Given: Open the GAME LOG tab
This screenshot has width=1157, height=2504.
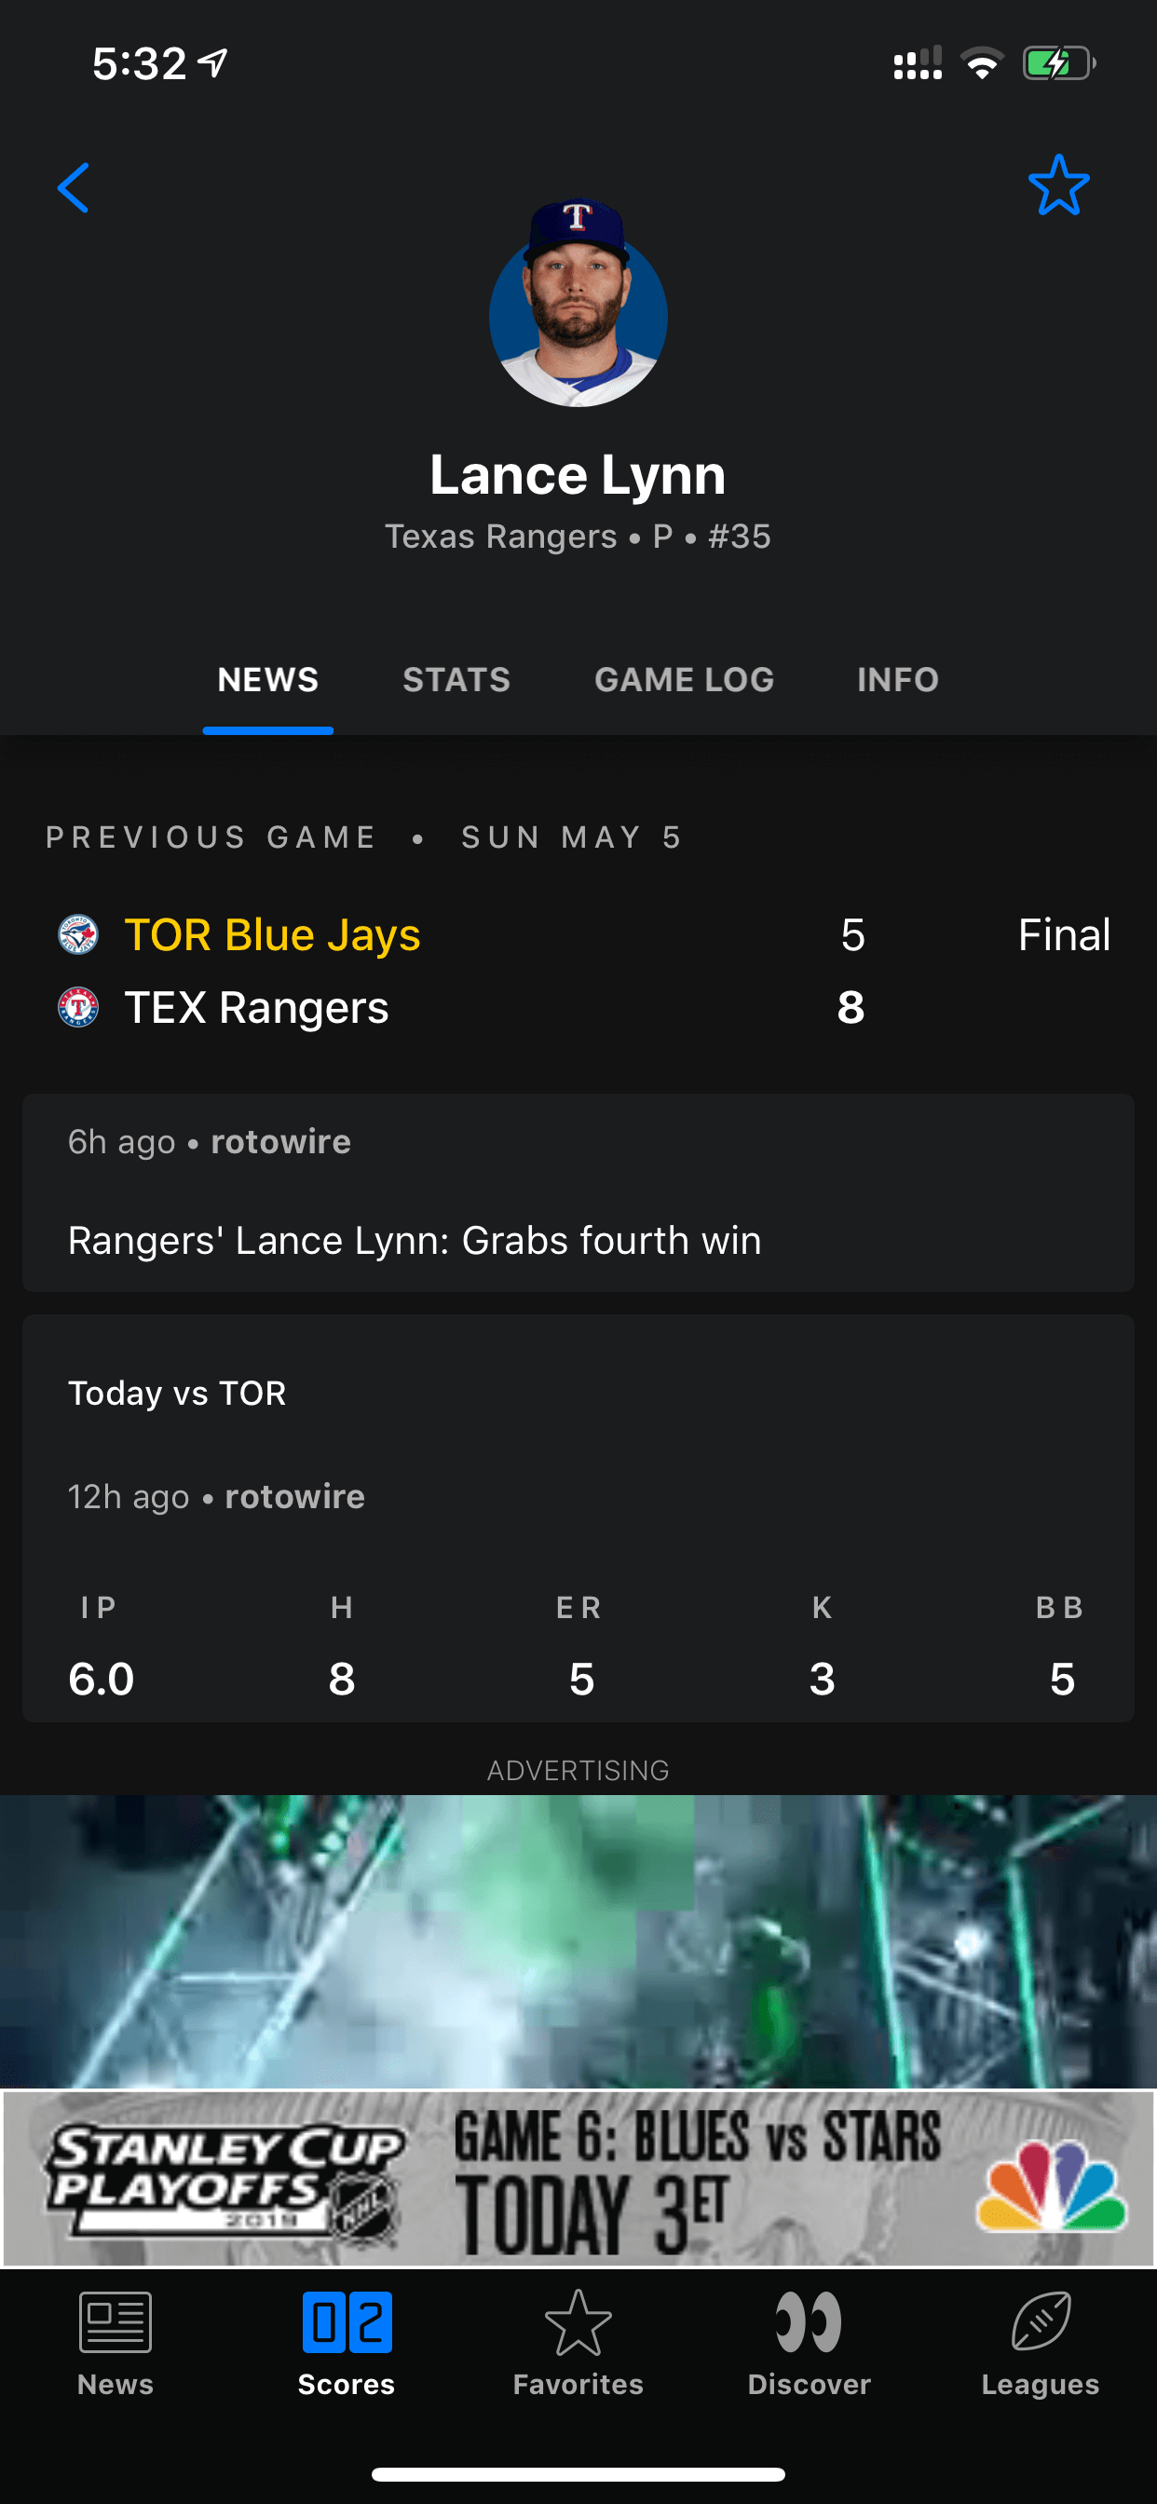Looking at the screenshot, I should (x=684, y=679).
